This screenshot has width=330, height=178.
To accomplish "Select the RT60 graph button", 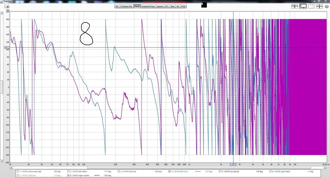I will click(x=183, y=6).
